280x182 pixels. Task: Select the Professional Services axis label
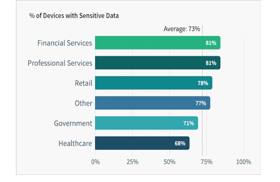point(60,63)
